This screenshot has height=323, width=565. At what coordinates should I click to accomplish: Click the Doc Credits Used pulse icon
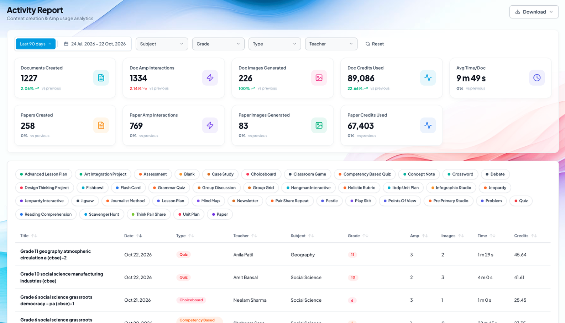click(428, 78)
